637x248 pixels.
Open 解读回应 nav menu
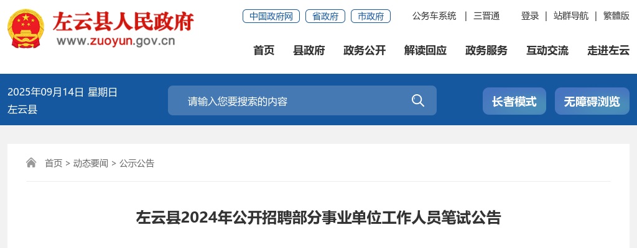coord(425,51)
